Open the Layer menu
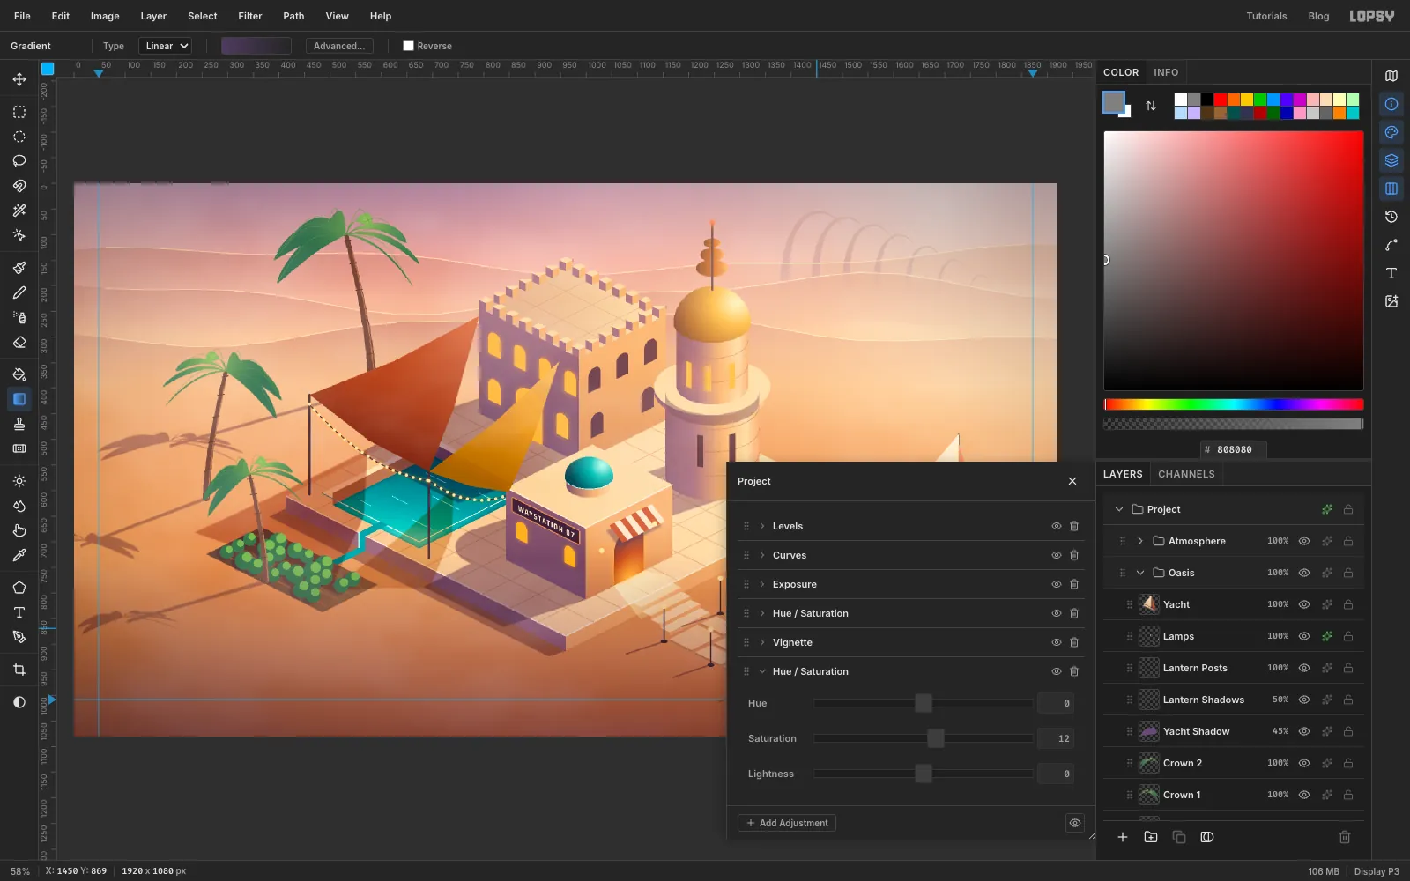 (153, 16)
